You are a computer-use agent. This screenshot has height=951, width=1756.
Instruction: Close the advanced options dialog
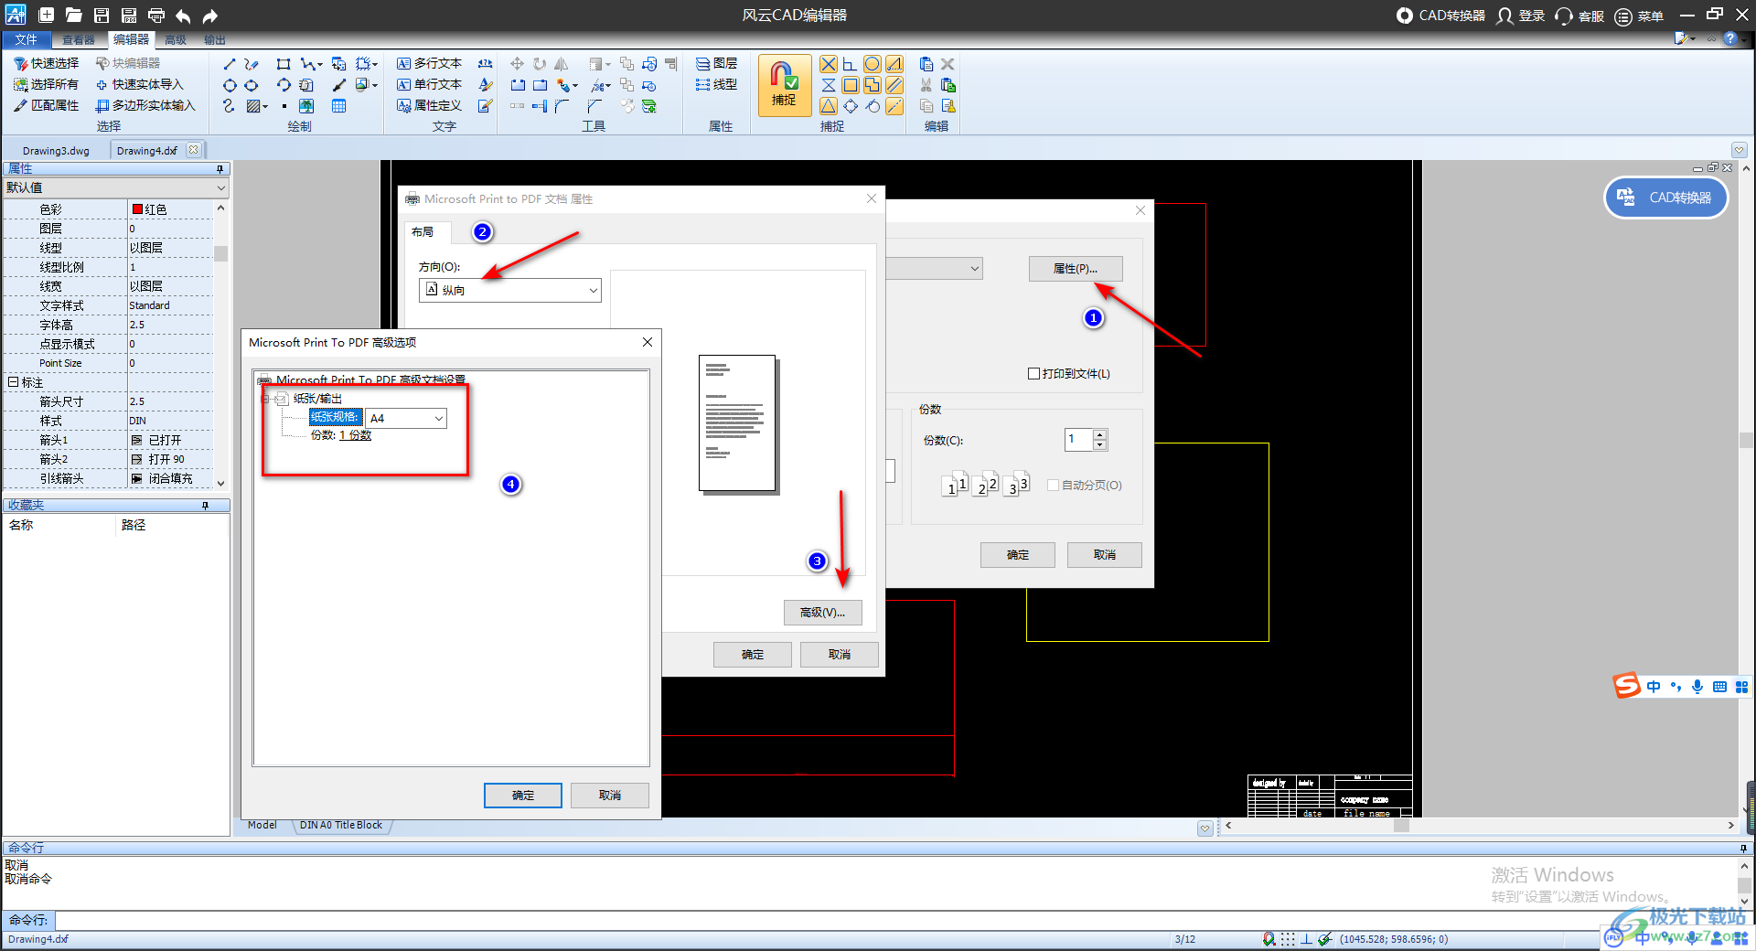[648, 342]
